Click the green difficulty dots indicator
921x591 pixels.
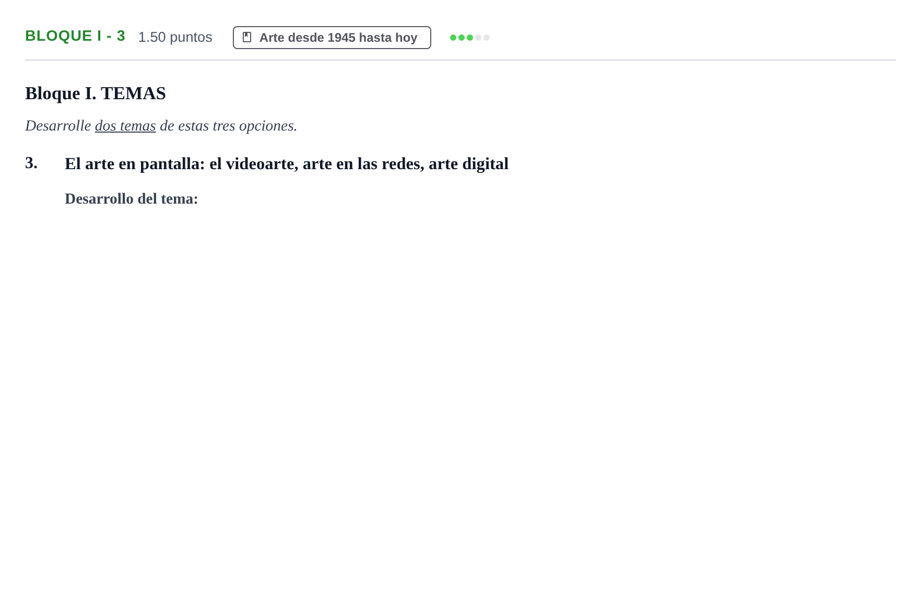[470, 38]
